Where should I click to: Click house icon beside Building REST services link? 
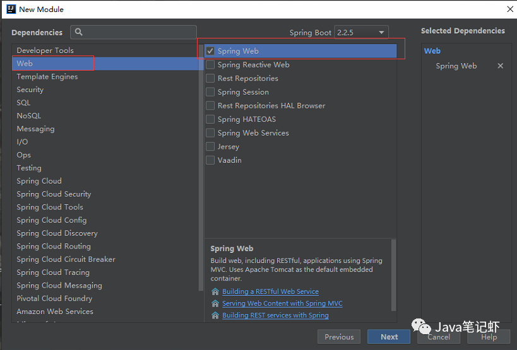coord(215,315)
